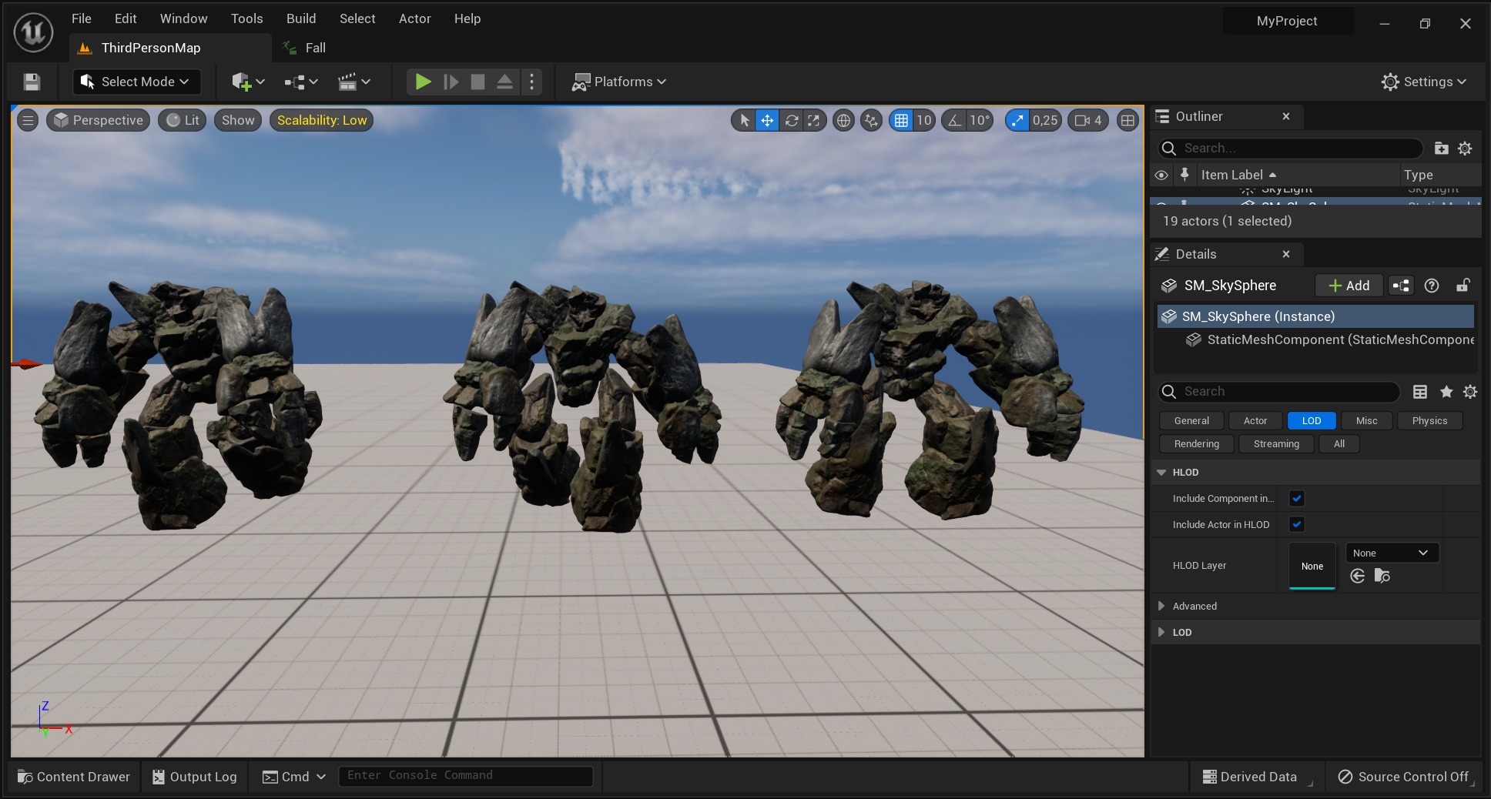The width and height of the screenshot is (1491, 799).
Task: Toggle scale snapping
Action: pos(1017,120)
